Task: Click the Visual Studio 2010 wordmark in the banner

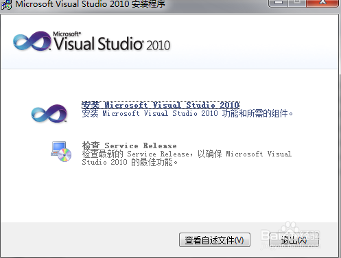Action: [x=112, y=42]
